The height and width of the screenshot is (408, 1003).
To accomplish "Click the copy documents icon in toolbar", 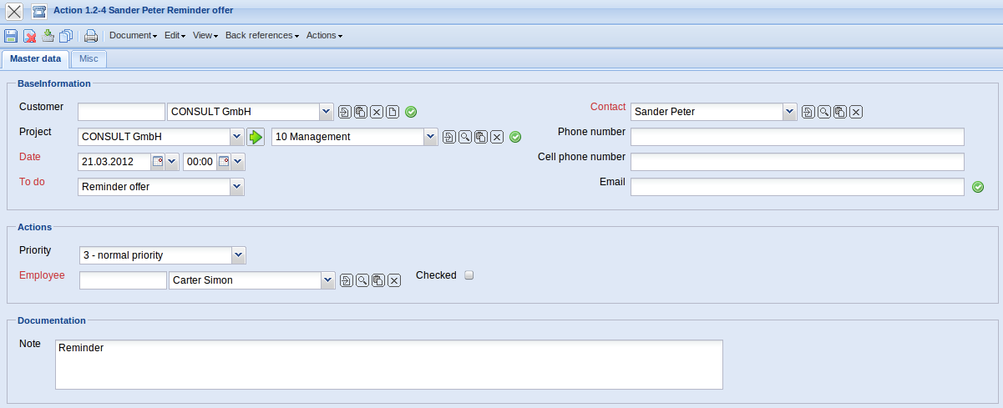I will click(66, 36).
